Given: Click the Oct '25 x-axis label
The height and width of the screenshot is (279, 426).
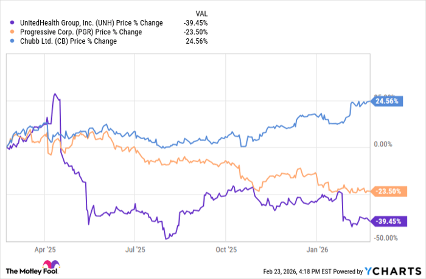Looking at the screenshot, I should pyautogui.click(x=226, y=249).
